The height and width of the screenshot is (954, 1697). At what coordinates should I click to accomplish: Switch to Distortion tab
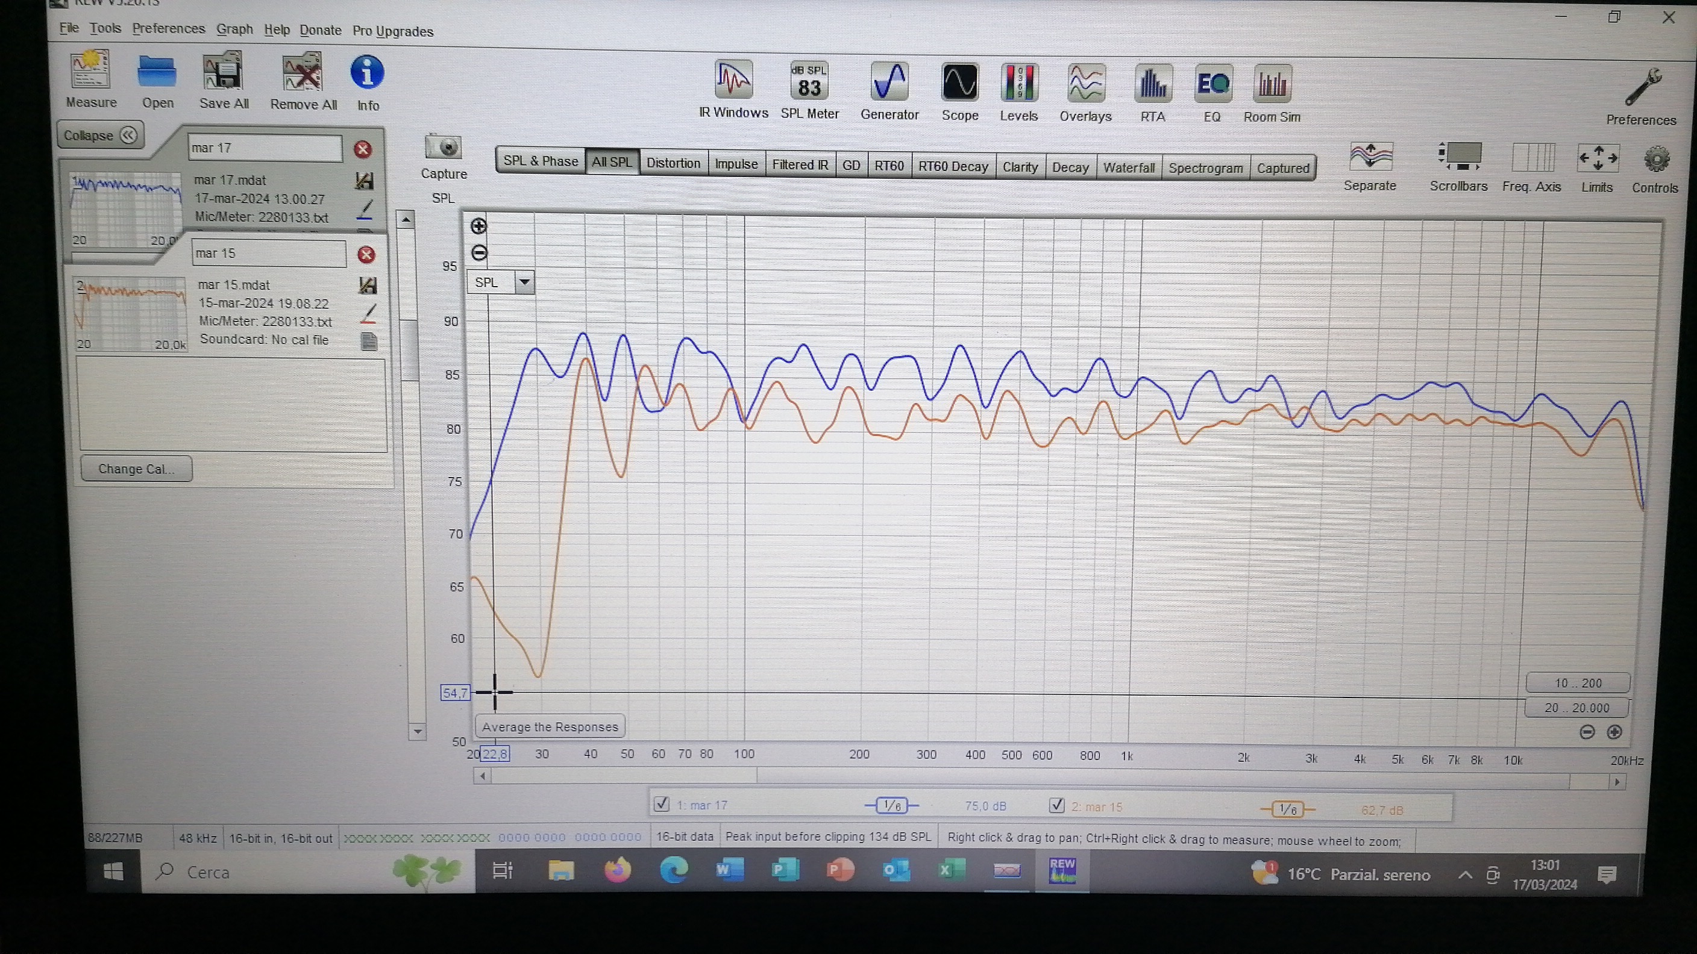(x=673, y=163)
